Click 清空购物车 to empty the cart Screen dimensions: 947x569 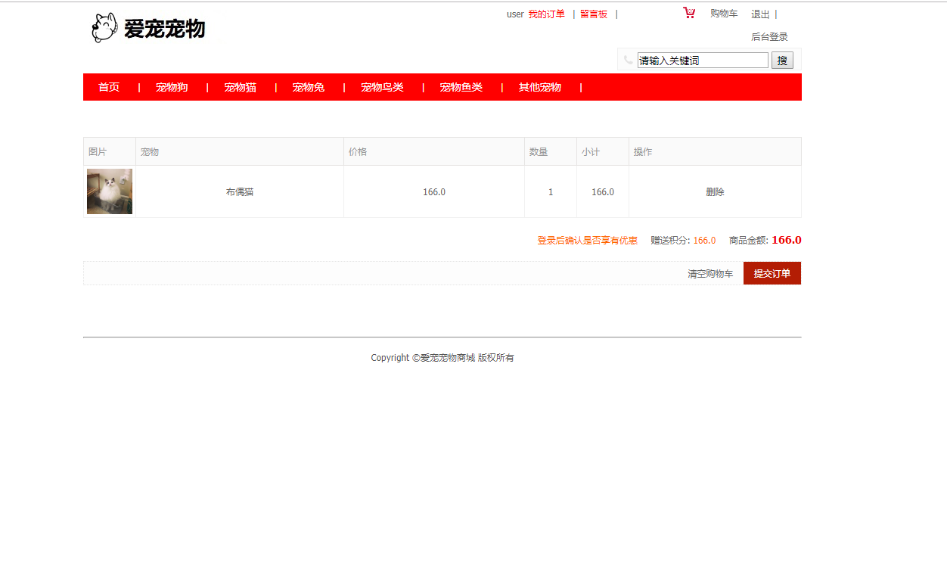click(709, 273)
